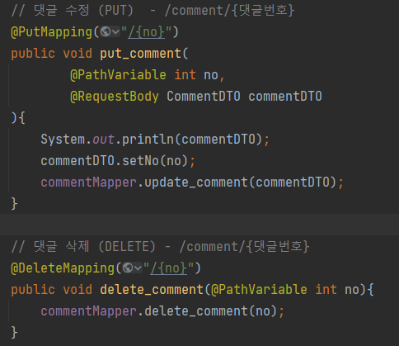Click the CommentDTO type name
This screenshot has width=399, height=346.
[204, 97]
